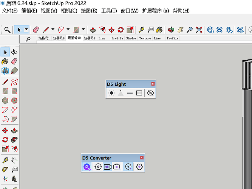The height and width of the screenshot is (189, 252).
Task: Pick the Push/Pull tool in top toolbar
Action: pos(93,30)
